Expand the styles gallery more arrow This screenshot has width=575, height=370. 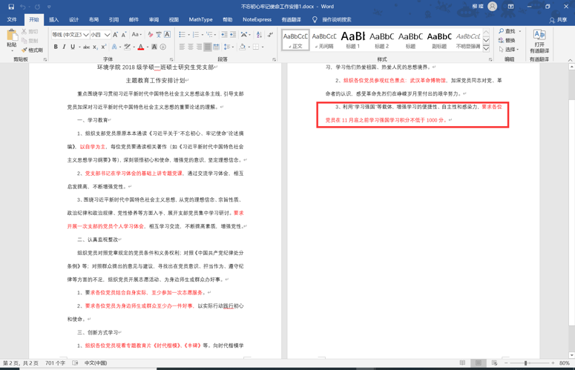[x=487, y=48]
